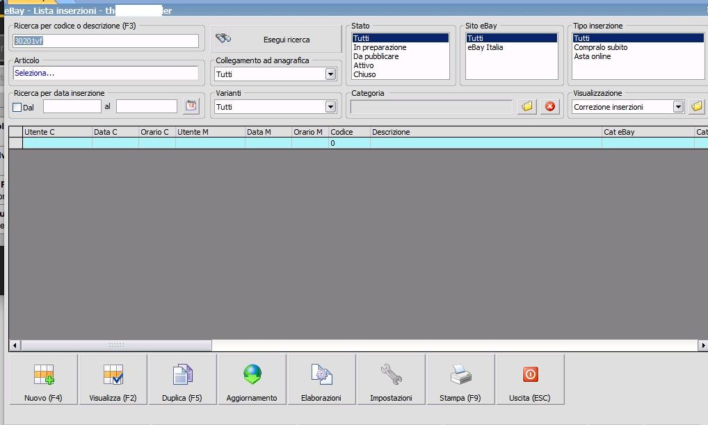Select Tutti in Sito eBay list
Viewport: 708px width, 425px height.
pos(512,38)
